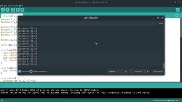Click 'Arduino Uno on /dev/ttyACM0' status text

pyautogui.click(x=166, y=100)
